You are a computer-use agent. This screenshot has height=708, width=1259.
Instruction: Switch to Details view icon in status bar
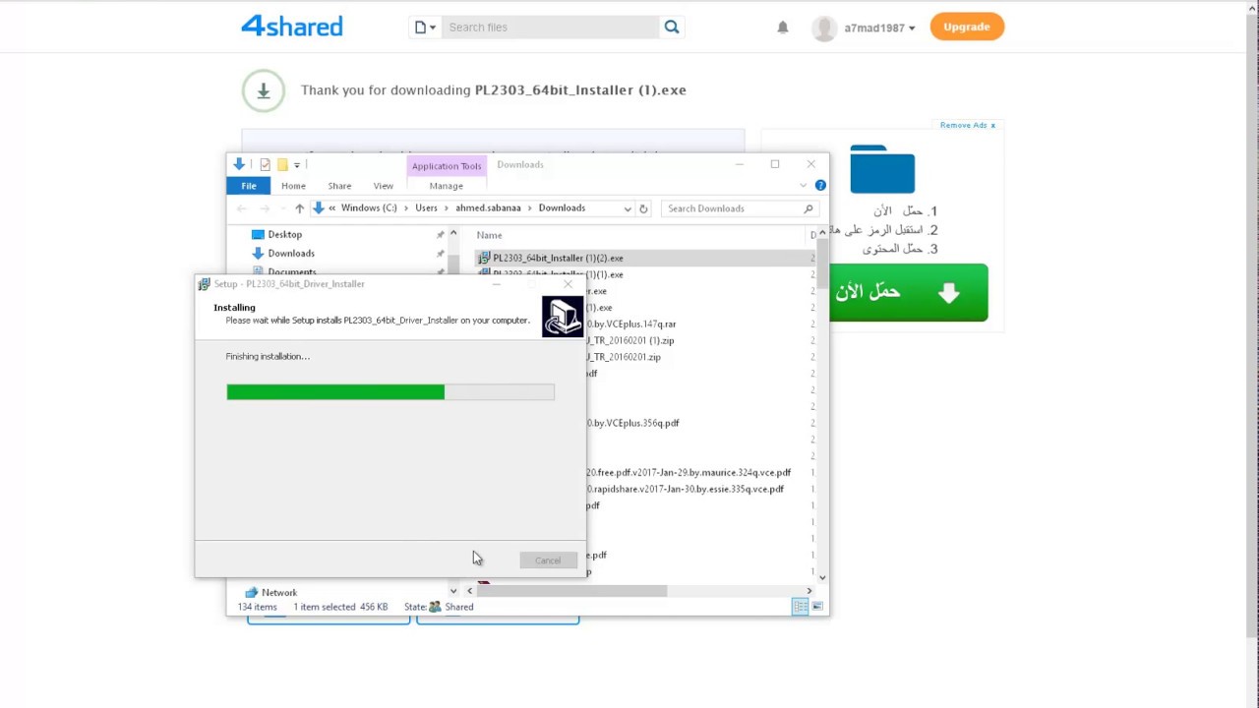click(800, 608)
